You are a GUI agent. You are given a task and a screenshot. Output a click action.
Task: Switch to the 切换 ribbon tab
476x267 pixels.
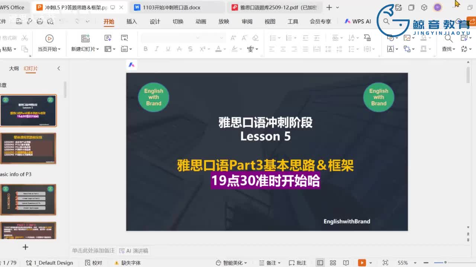point(178,22)
